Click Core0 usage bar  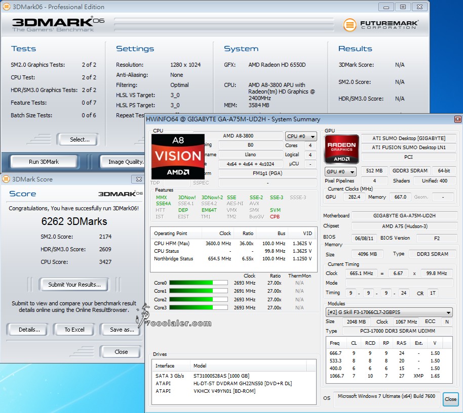(199, 283)
